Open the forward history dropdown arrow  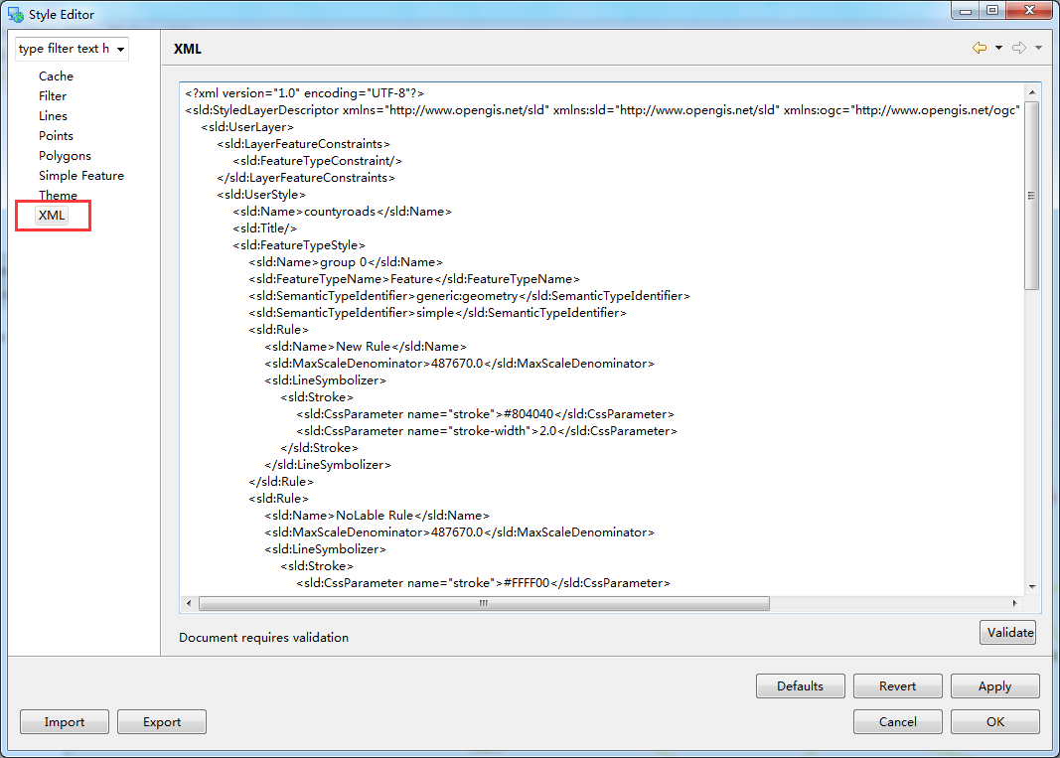[1038, 48]
